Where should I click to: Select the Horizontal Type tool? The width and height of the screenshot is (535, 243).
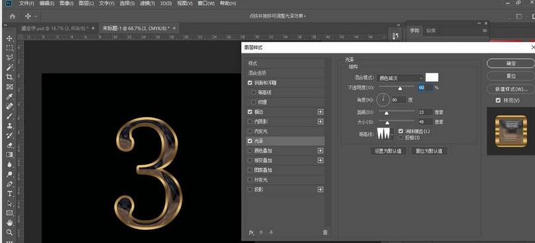click(x=9, y=193)
